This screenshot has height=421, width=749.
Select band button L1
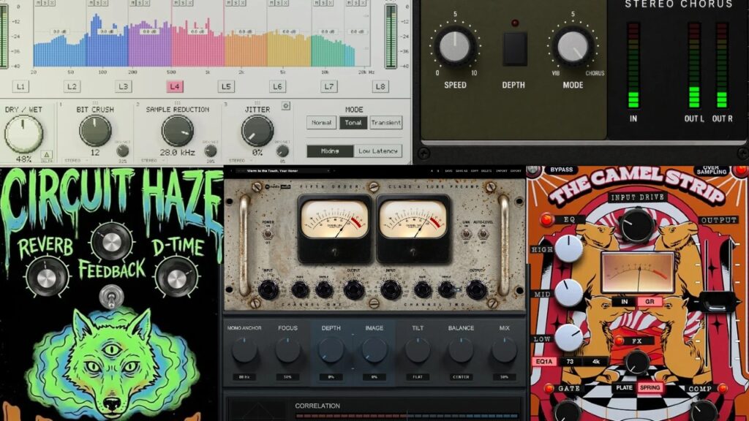coord(20,86)
